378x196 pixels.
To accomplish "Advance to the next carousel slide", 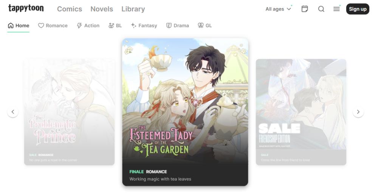I will point(358,112).
